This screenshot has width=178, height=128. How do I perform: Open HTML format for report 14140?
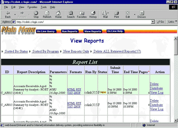point(71,103)
